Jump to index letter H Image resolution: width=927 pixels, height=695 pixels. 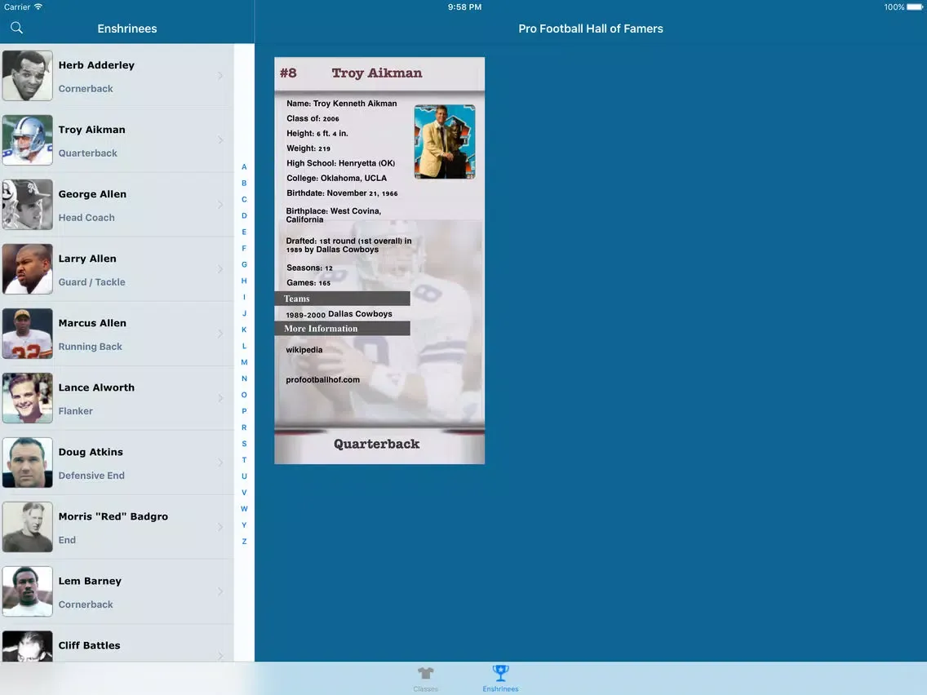pos(244,281)
